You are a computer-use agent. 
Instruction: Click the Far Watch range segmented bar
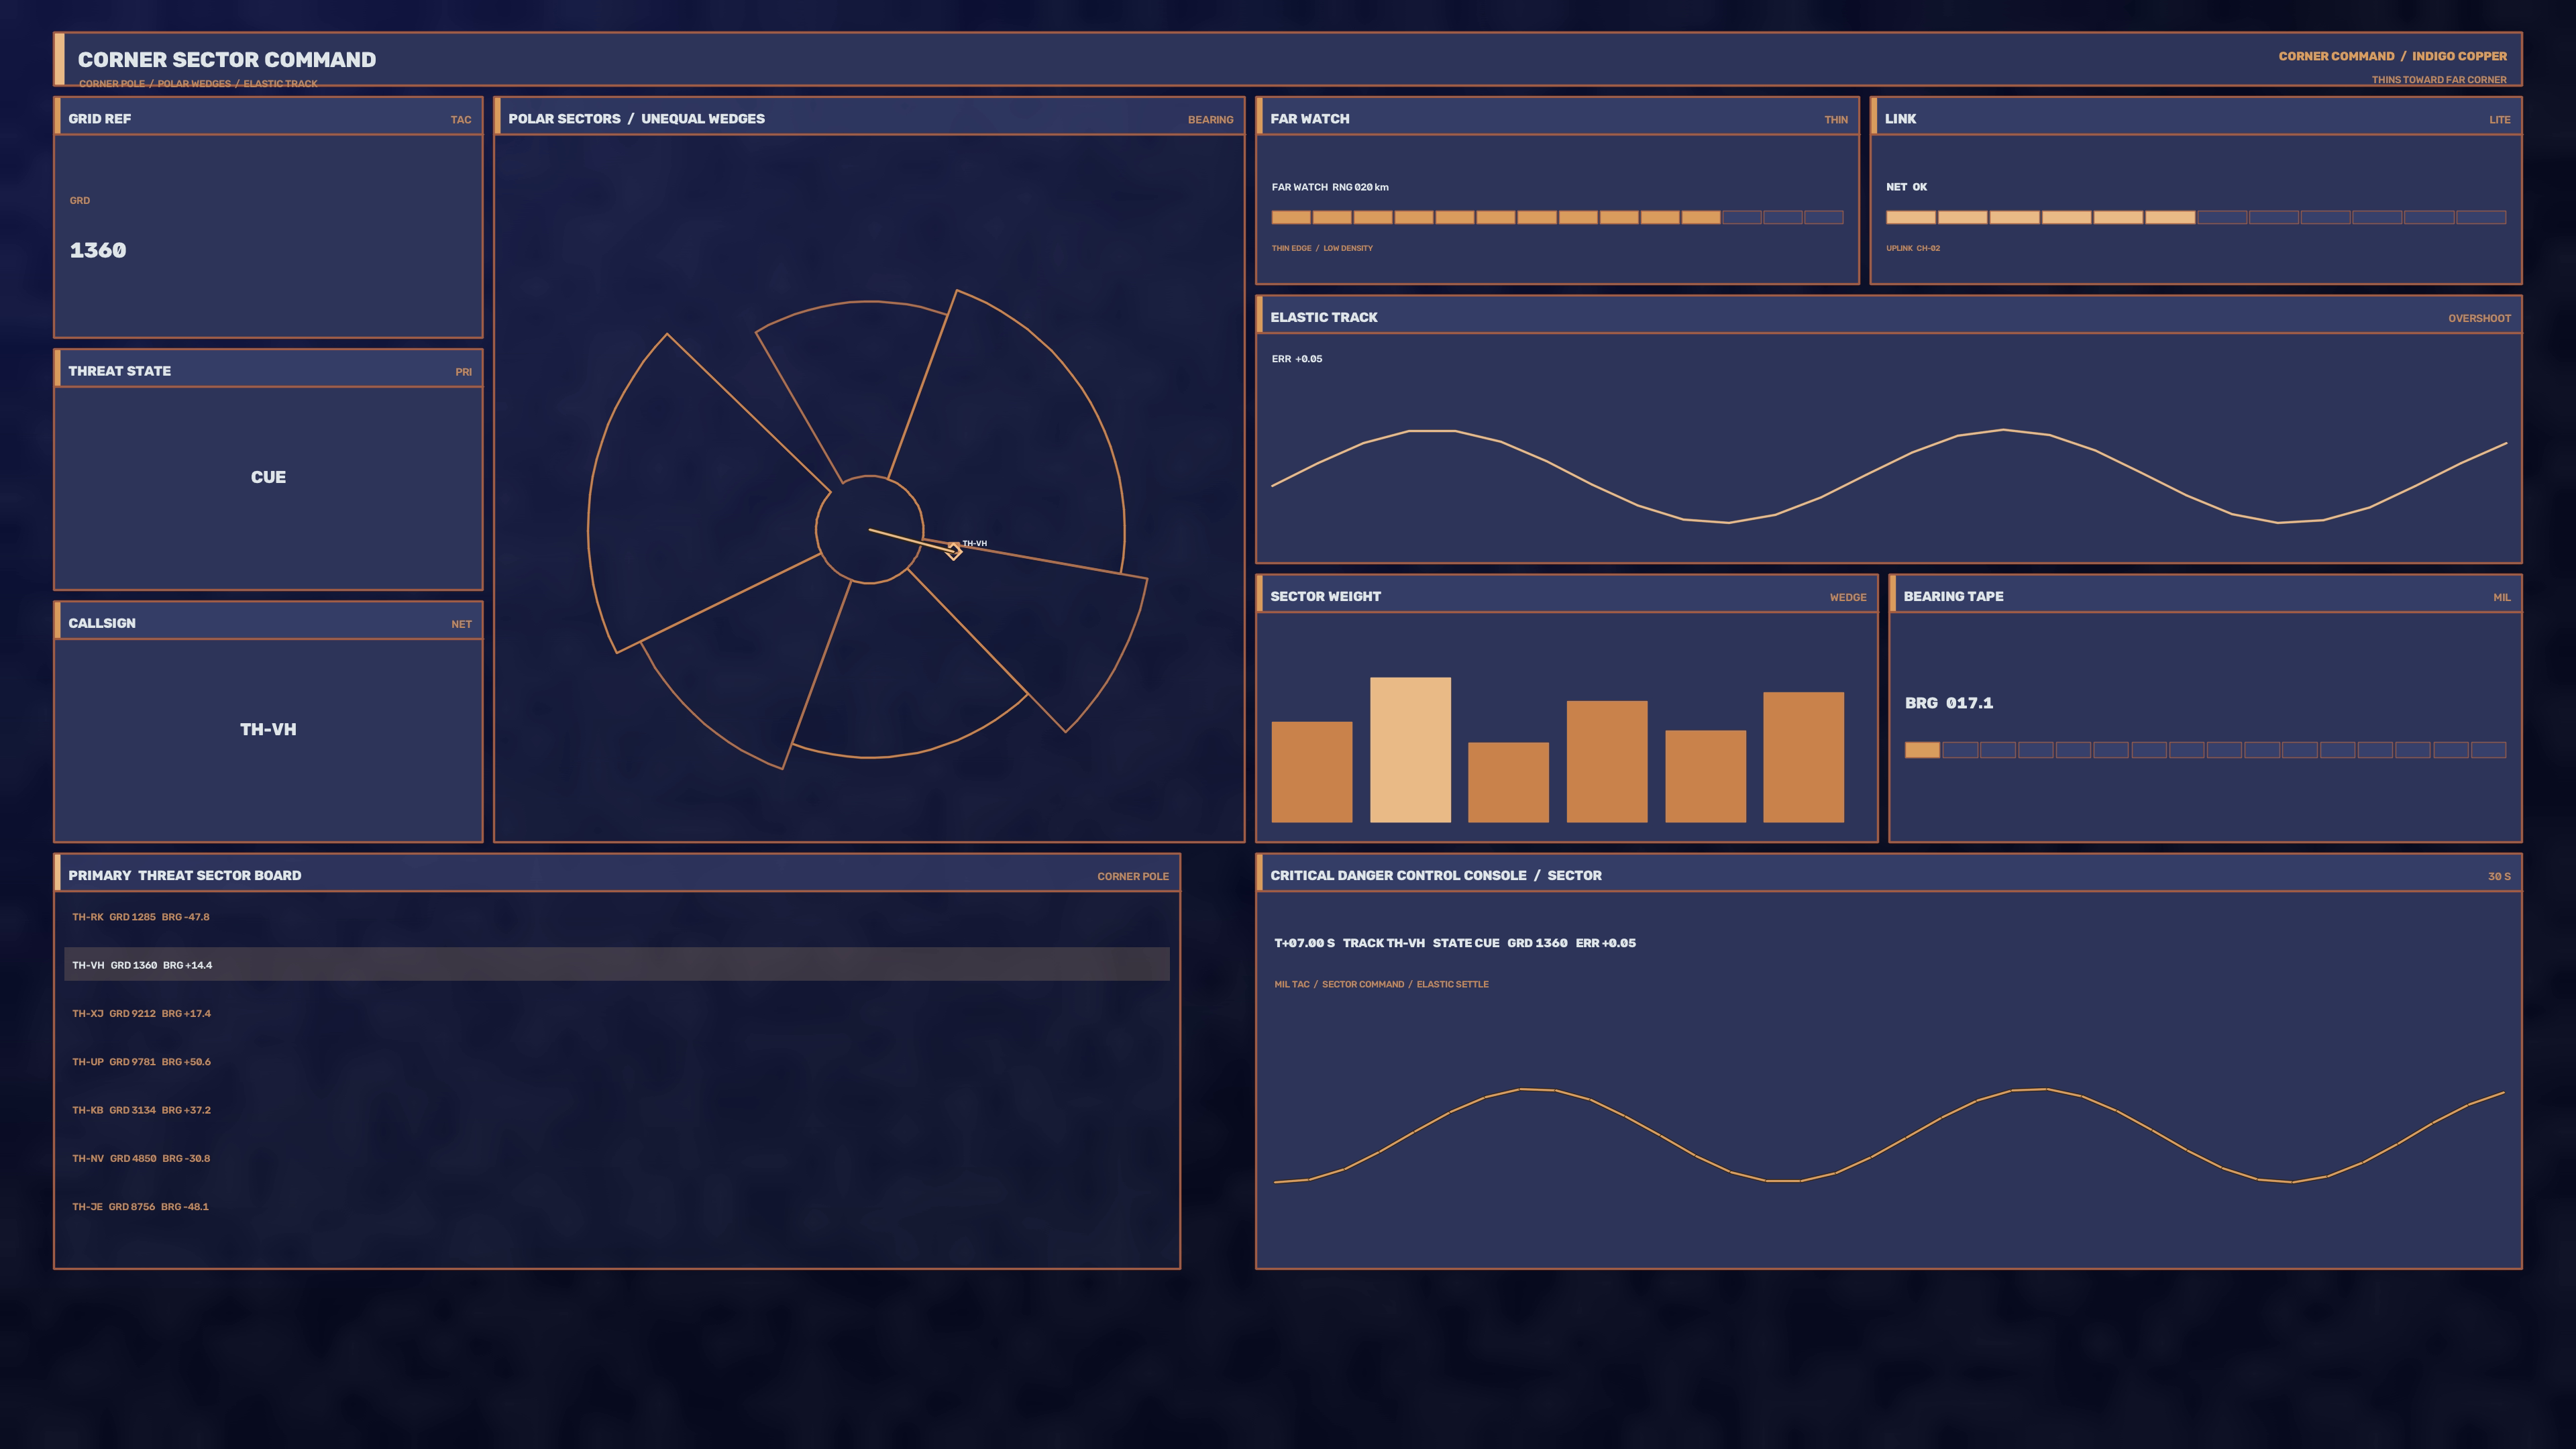(1557, 217)
